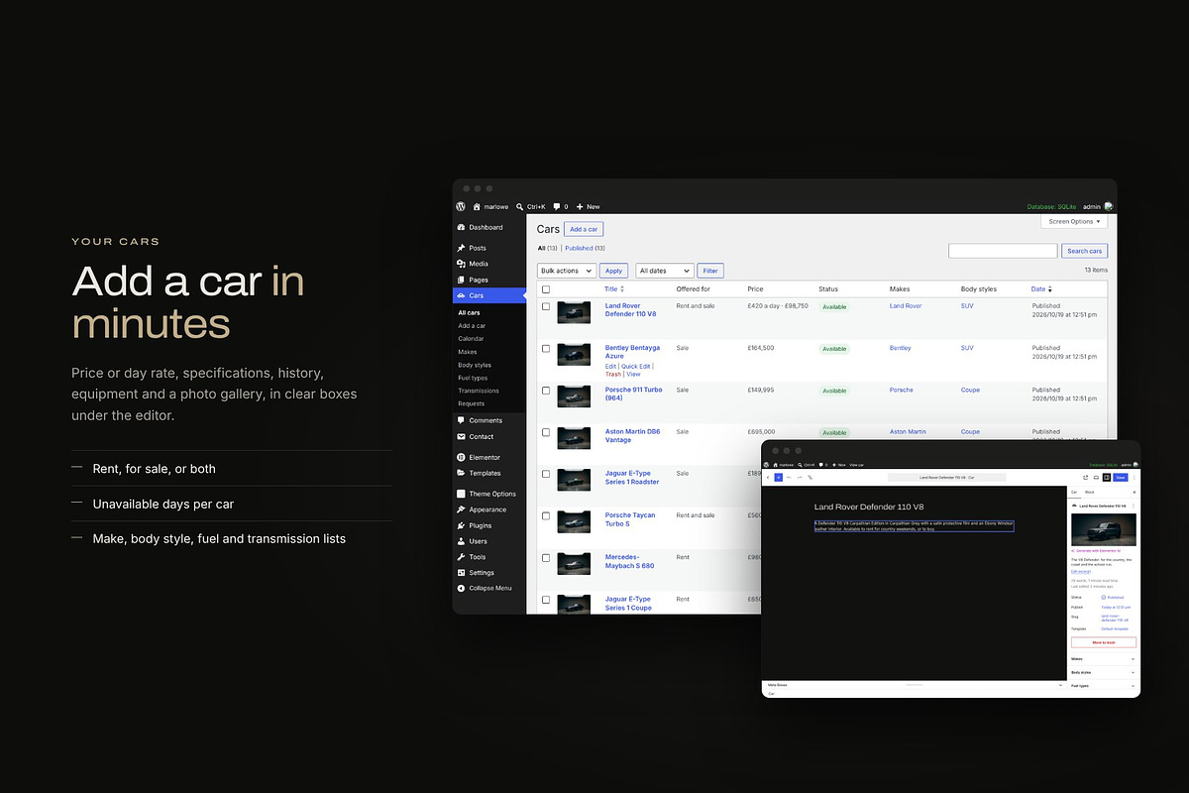
Task: Open the marlowe site home icon
Action: (477, 207)
